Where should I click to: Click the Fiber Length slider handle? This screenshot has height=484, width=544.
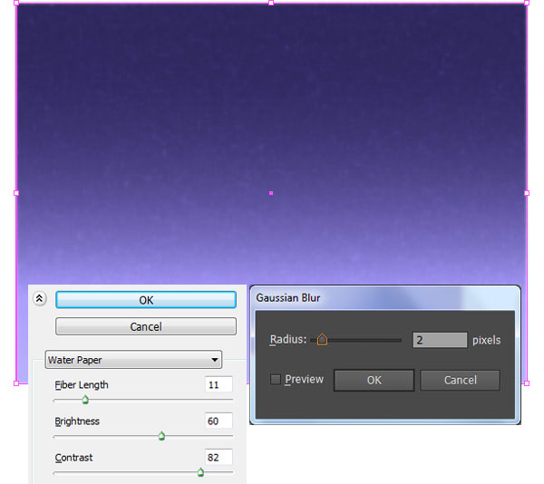tap(85, 400)
